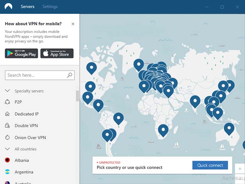This screenshot has width=245, height=184.
Task: Click the Double VPN lock icon
Action: [7, 125]
